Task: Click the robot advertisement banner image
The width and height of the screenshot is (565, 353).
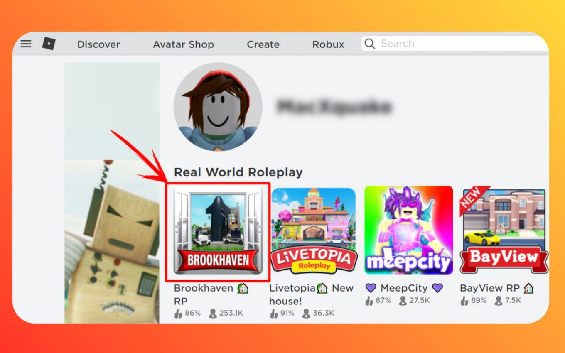Action: (112, 242)
